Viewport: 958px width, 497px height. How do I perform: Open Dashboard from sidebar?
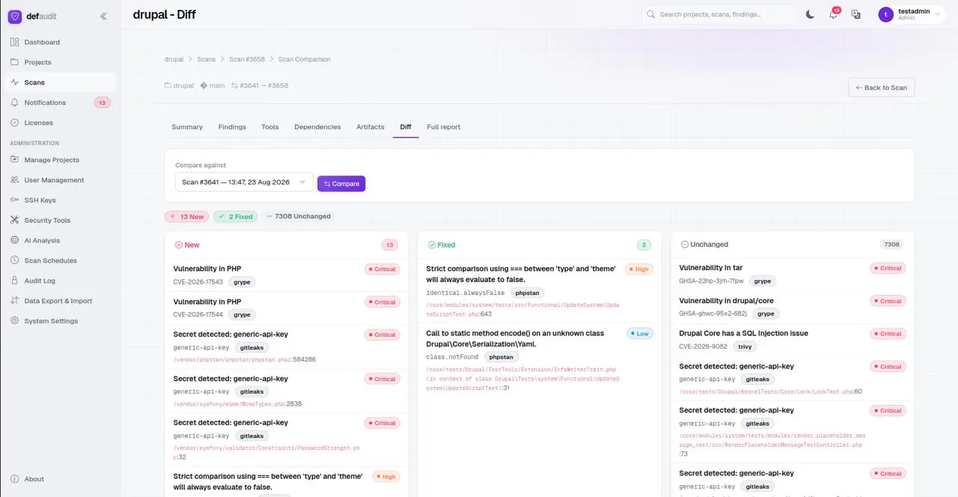60,42
